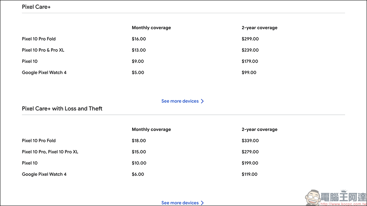The width and height of the screenshot is (367, 206).
Task: Select the $119.00 two-year price cell
Action: 250,174
